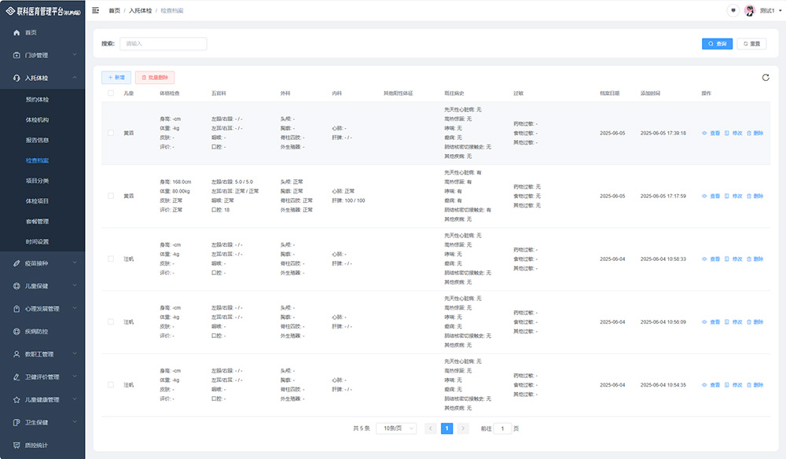The width and height of the screenshot is (786, 459).
Task: Collapse the sidebar with the hamburger icon
Action: (96, 10)
